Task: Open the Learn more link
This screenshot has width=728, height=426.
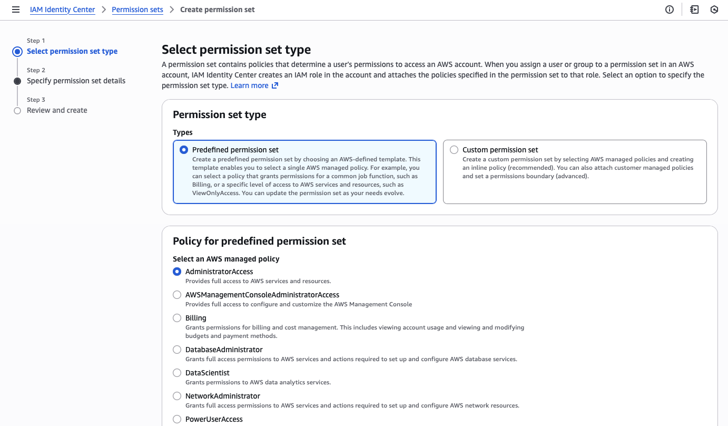Action: click(249, 85)
